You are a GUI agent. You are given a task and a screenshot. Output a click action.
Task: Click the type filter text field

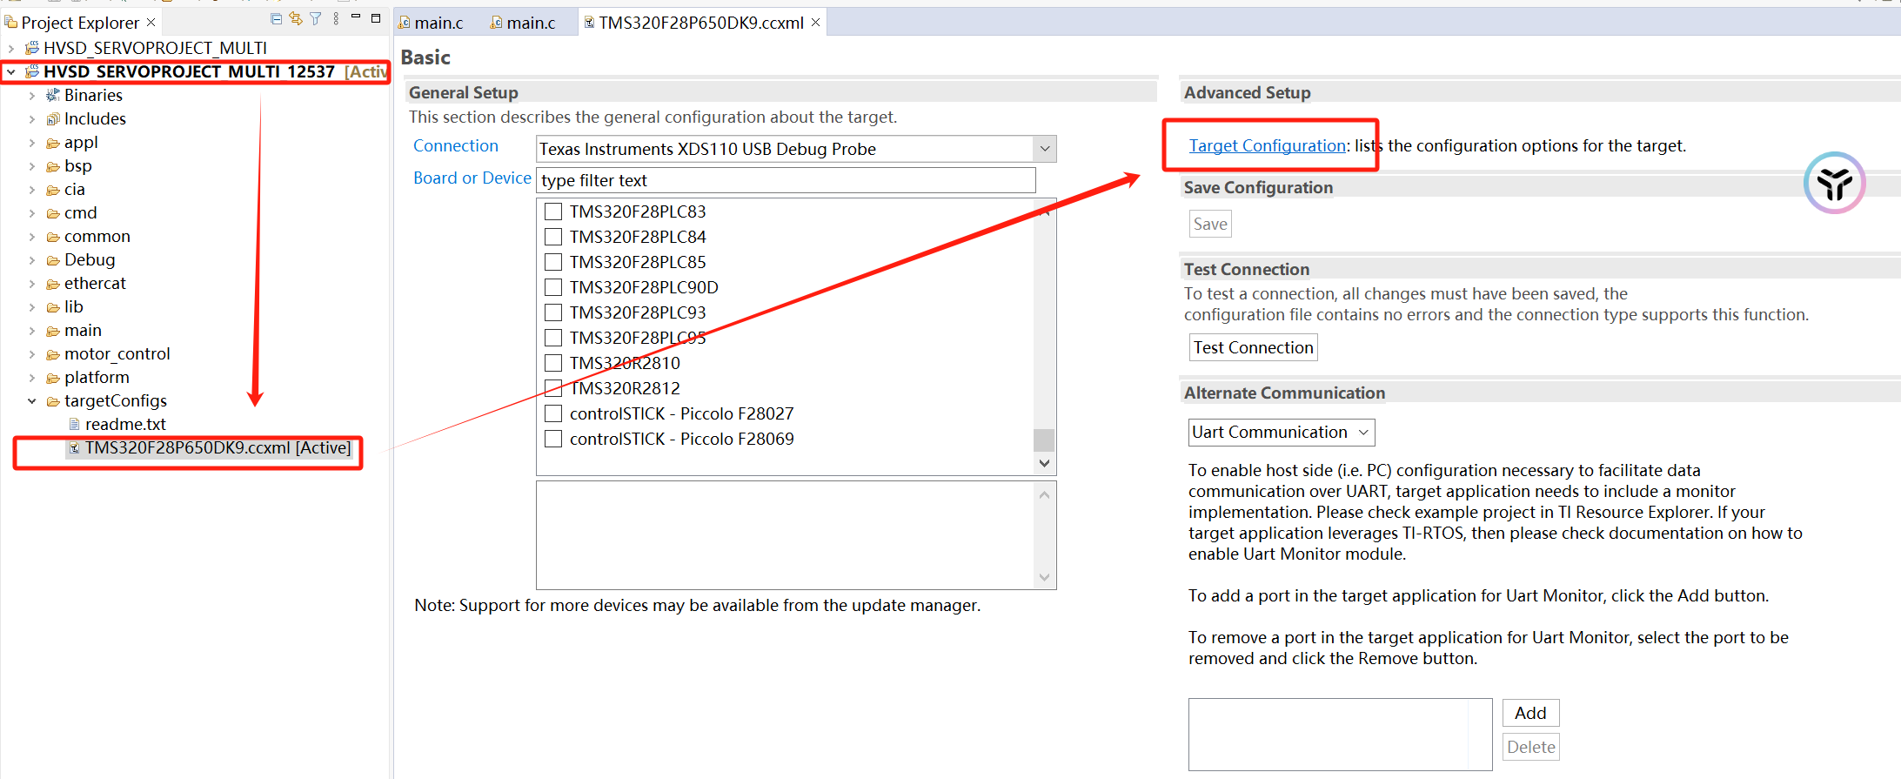coord(787,180)
